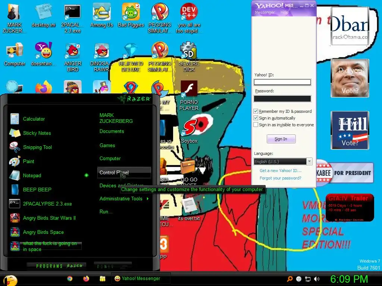This screenshot has height=286, width=382.
Task: Click the network tray icon
Action: tap(308, 279)
